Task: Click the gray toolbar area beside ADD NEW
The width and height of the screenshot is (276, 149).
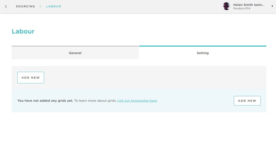Action: (x=155, y=78)
